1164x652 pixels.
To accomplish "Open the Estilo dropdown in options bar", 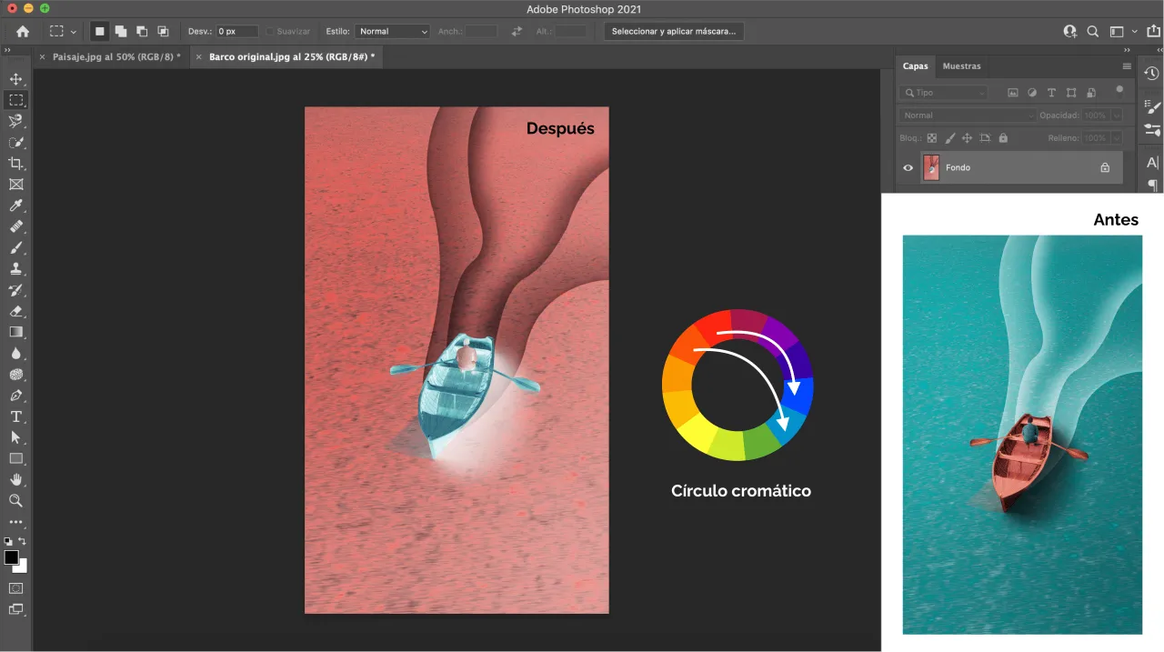I will [x=392, y=30].
